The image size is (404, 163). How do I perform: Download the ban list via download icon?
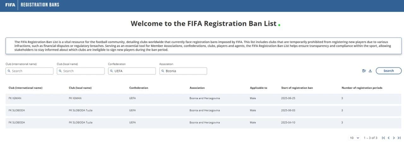pos(370,71)
